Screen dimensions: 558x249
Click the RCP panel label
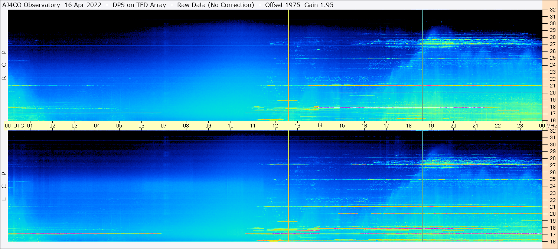[4, 65]
